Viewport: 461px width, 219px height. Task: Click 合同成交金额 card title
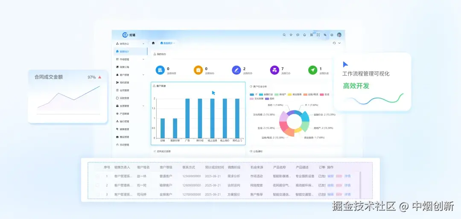click(49, 77)
